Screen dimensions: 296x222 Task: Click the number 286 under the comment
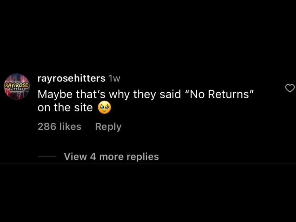coord(47,127)
